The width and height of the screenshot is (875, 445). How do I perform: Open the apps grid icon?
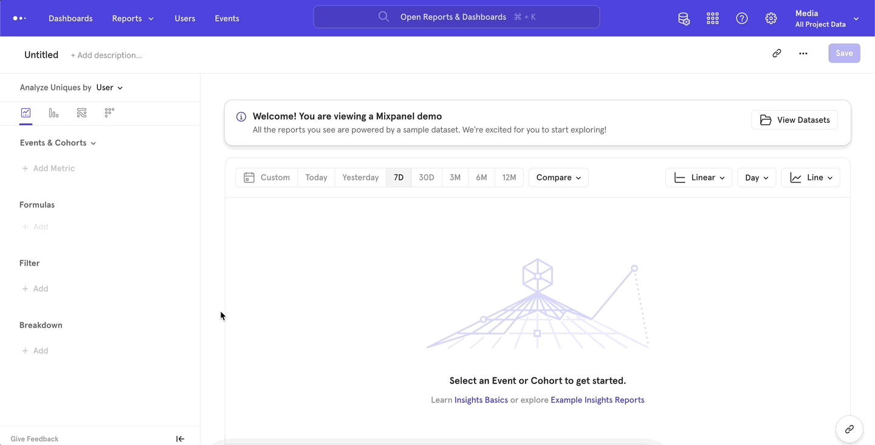[712, 18]
